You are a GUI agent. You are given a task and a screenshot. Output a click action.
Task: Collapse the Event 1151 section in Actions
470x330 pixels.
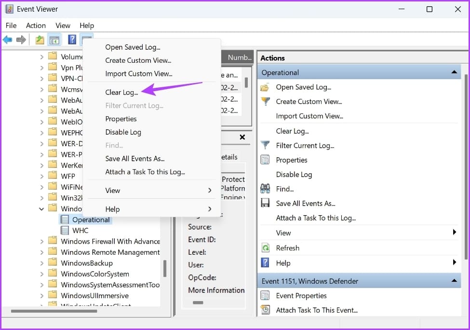point(454,281)
